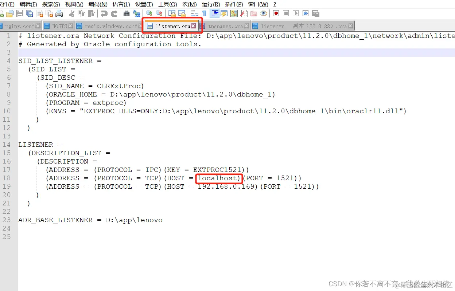This screenshot has width=455, height=291.
Task: Click the Print toolbar icon
Action: coord(59,13)
